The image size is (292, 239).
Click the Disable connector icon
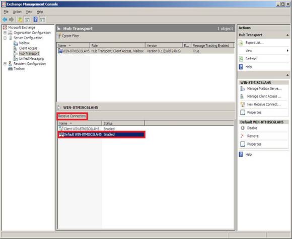(x=243, y=128)
